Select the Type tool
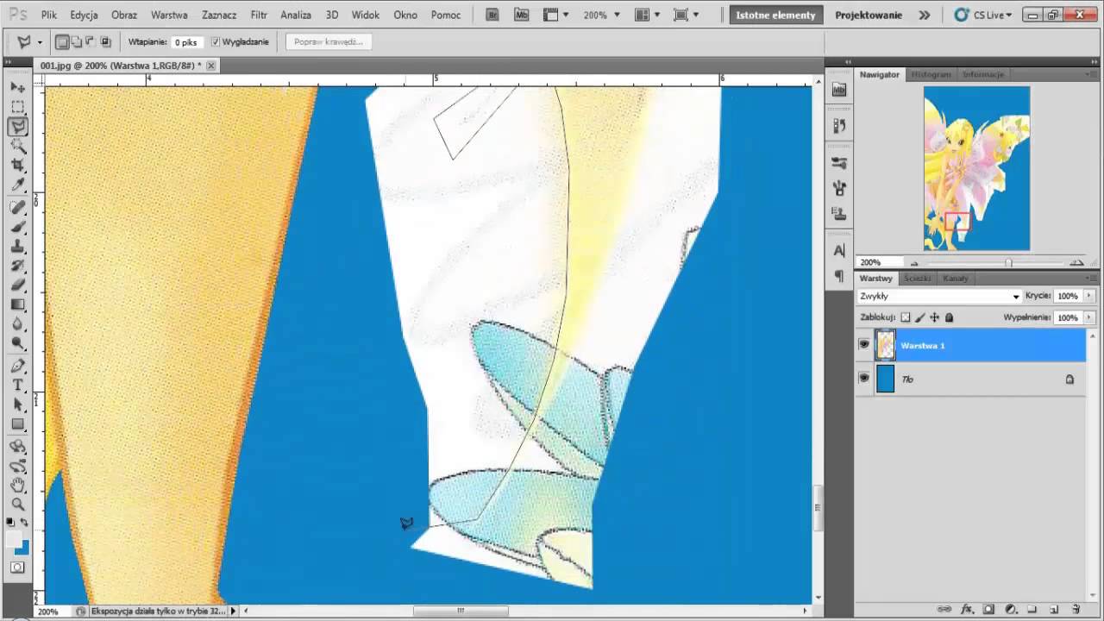Screen dimensions: 1104x621 [18, 385]
